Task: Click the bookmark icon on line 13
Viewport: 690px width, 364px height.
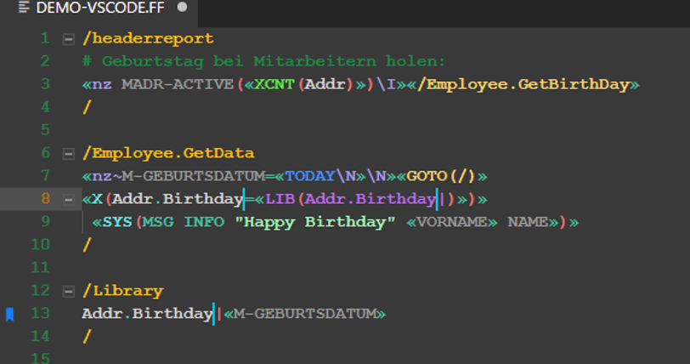Action: (x=10, y=314)
